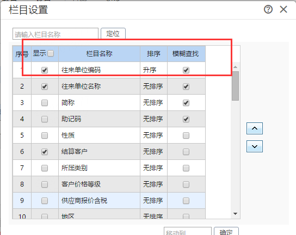This screenshot has height=235, width=296.
Task: Enable display checkbox for 简称
Action: click(x=45, y=103)
